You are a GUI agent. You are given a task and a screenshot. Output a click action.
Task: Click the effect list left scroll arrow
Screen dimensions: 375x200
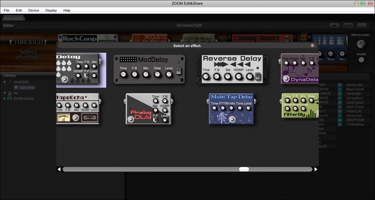pyautogui.click(x=59, y=169)
